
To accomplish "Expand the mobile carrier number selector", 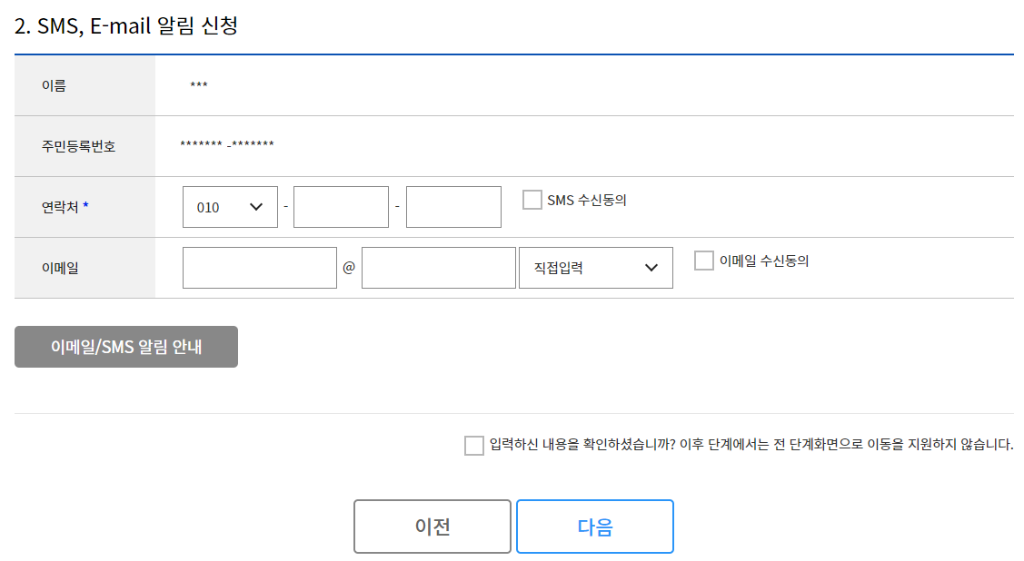I will point(230,206).
